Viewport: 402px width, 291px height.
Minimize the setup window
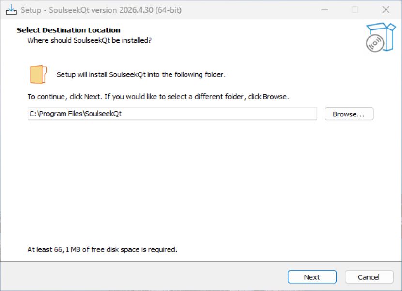point(325,10)
